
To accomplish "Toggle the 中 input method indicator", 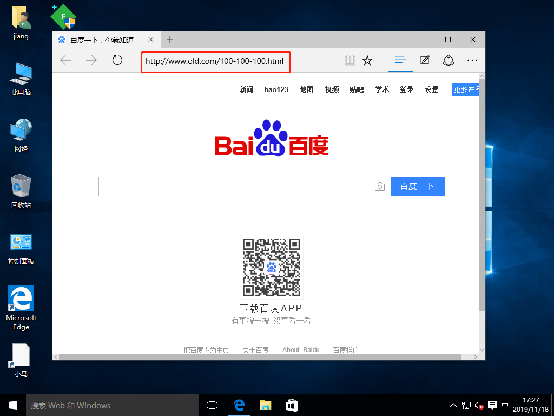I will tap(505, 405).
